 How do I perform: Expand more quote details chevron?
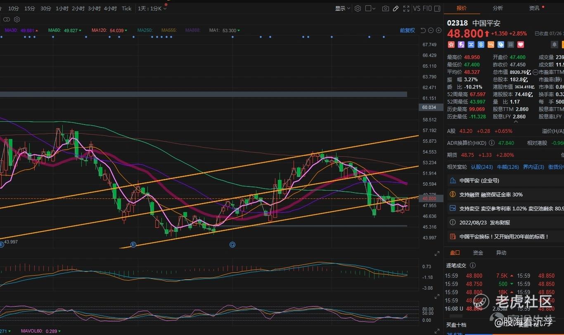point(515,121)
